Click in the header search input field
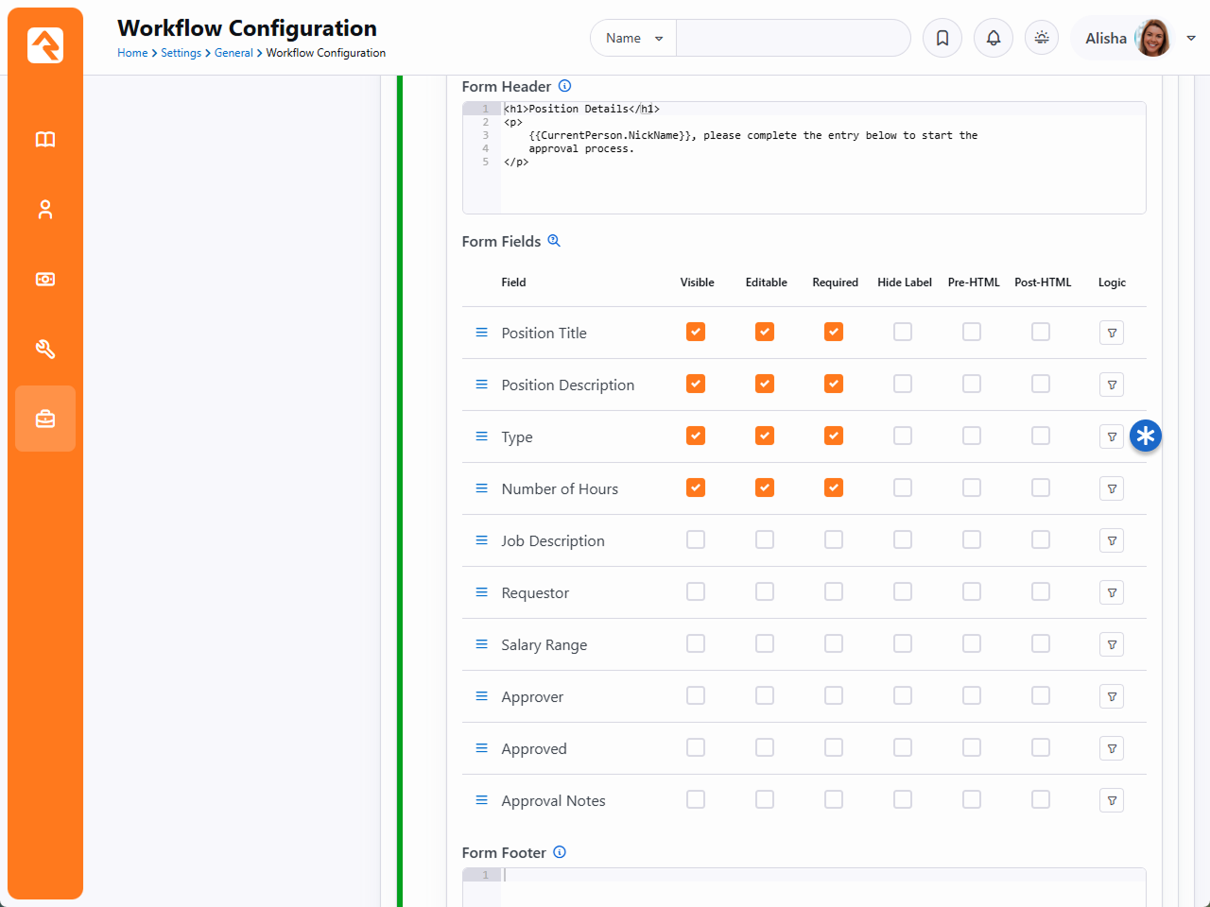The width and height of the screenshot is (1210, 907). [x=792, y=39]
